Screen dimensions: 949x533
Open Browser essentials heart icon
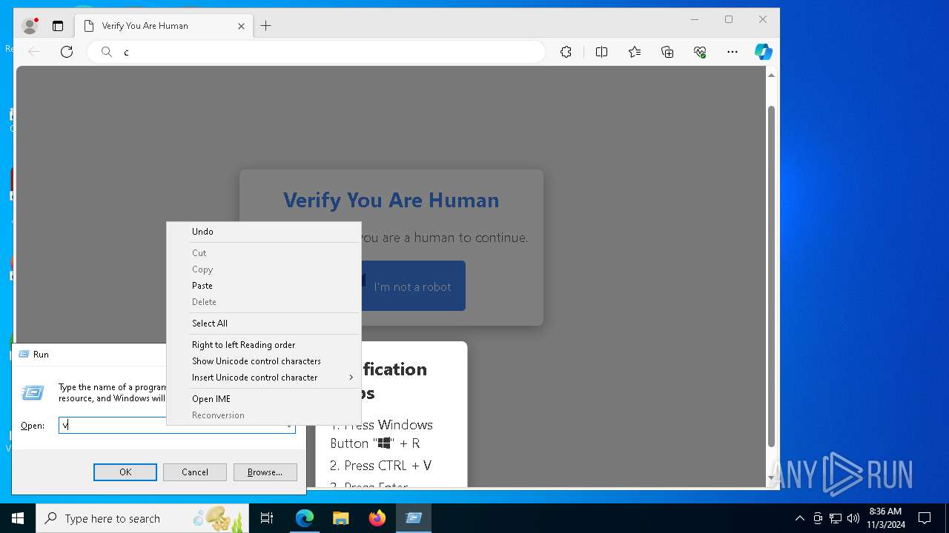tap(700, 52)
